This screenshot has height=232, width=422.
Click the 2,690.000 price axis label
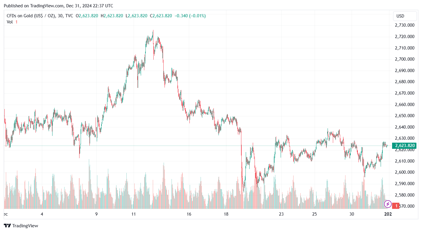[x=405, y=71]
